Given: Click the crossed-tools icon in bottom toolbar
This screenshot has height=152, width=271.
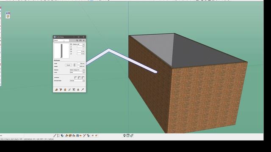Looking at the screenshot, I should (x=85, y=136).
